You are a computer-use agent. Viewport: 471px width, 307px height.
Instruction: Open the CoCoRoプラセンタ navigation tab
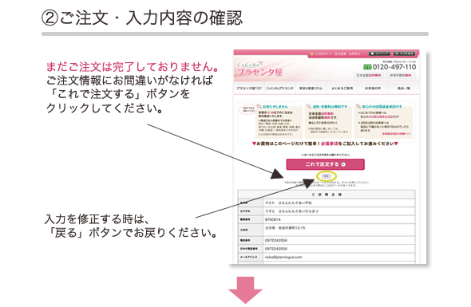click(279, 89)
